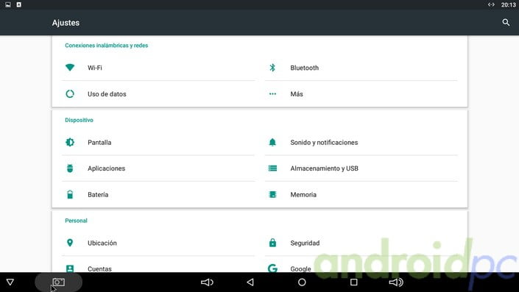Image resolution: width=519 pixels, height=292 pixels.
Task: Open Cuentas settings
Action: pos(158,265)
